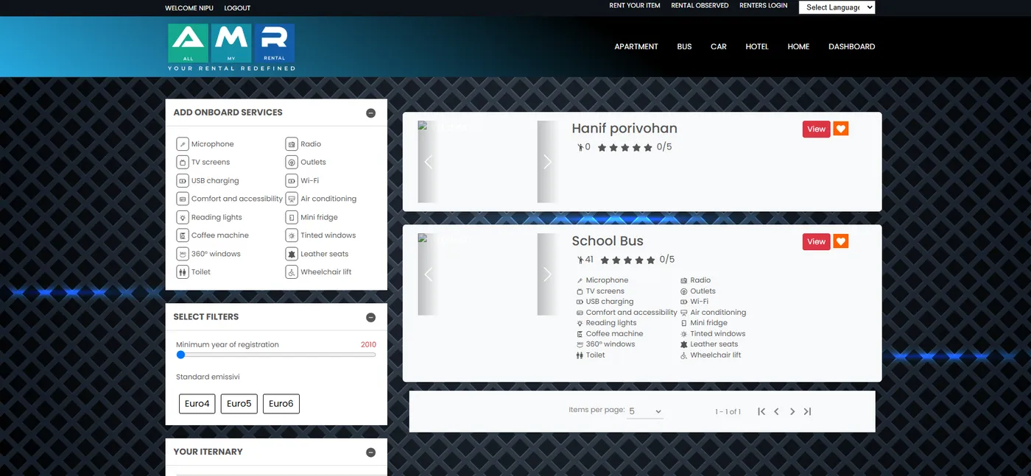Show previous image of School Bus

click(x=428, y=274)
